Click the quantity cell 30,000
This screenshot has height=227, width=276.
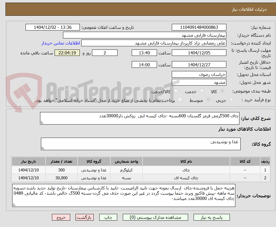62,178
